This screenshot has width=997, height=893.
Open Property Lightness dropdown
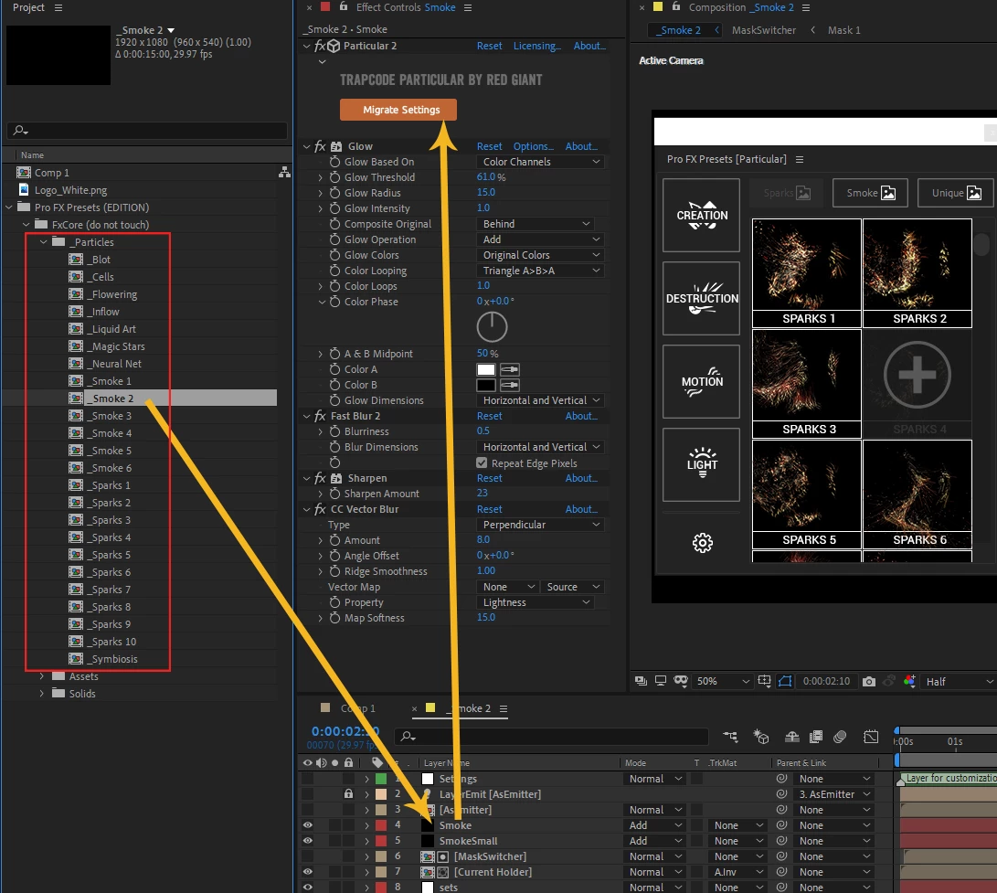pyautogui.click(x=535, y=602)
